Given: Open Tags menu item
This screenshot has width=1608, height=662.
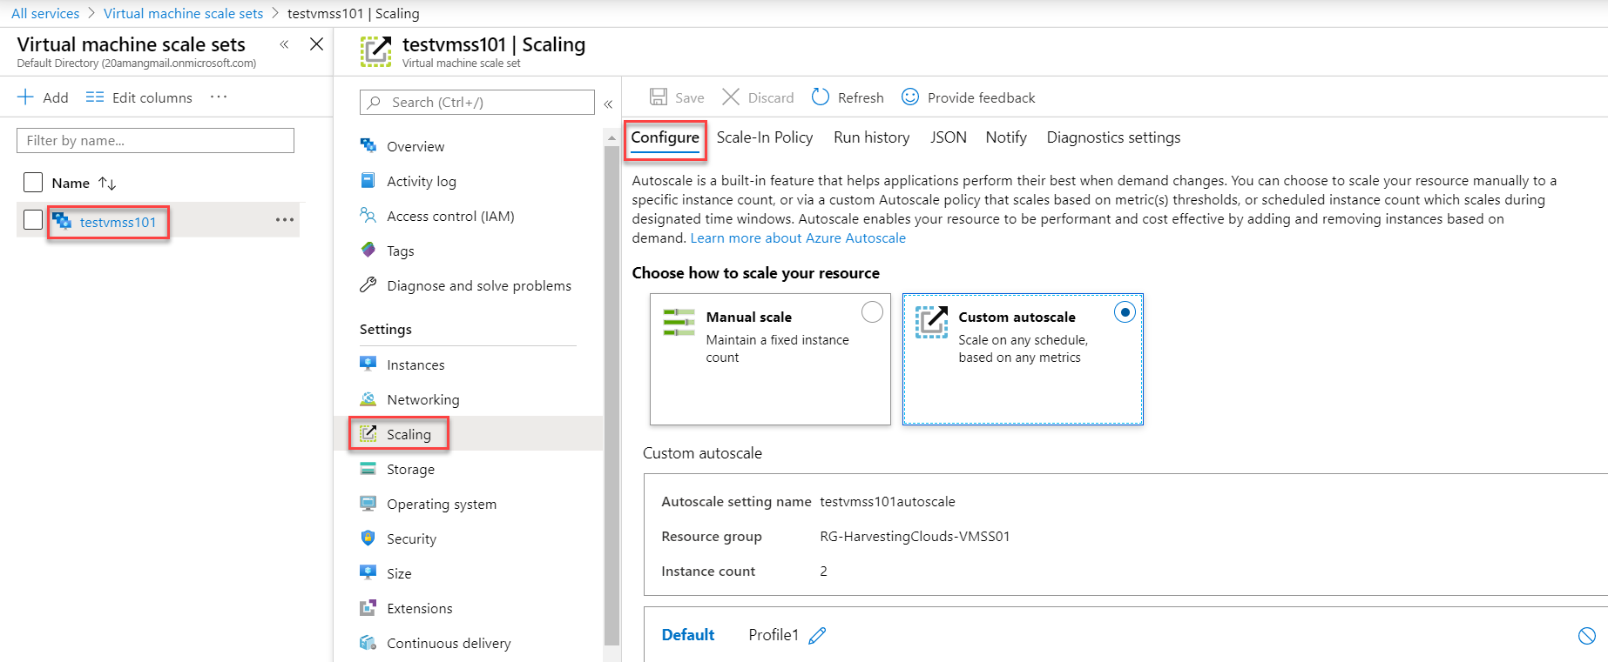Looking at the screenshot, I should pyautogui.click(x=401, y=251).
